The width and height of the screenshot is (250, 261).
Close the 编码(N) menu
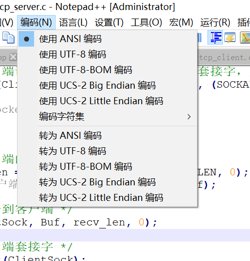point(36,23)
